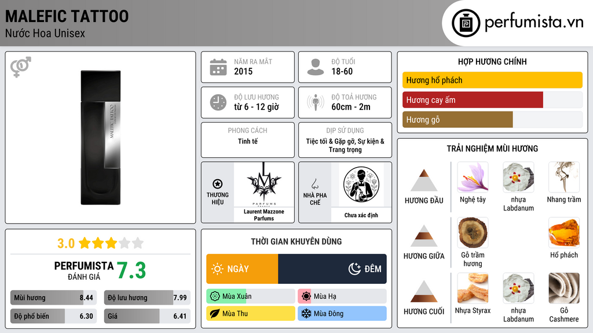Click the sun icon in Ngày bar
Image resolution: width=593 pixels, height=333 pixels.
pos(217,269)
